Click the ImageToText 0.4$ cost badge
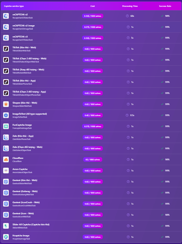The height and width of the screenshot is (244, 182). pyautogui.click(x=93, y=115)
